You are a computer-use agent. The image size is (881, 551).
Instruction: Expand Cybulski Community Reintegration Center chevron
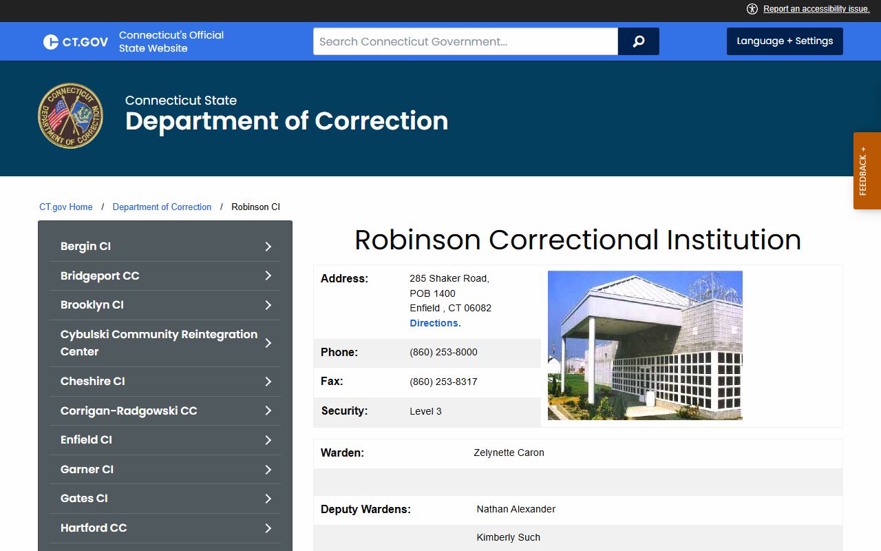tap(268, 343)
